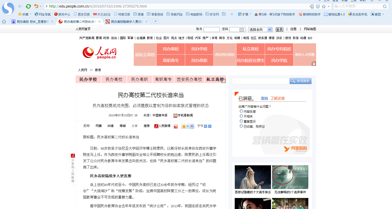Open the undo arrow's dropdown history
The height and width of the screenshot is (209, 392).
[41, 7]
